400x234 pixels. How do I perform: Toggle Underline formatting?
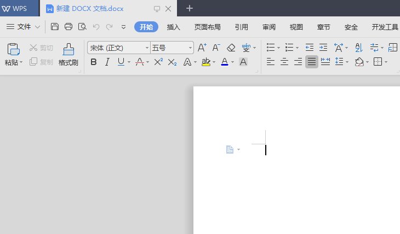pos(121,62)
